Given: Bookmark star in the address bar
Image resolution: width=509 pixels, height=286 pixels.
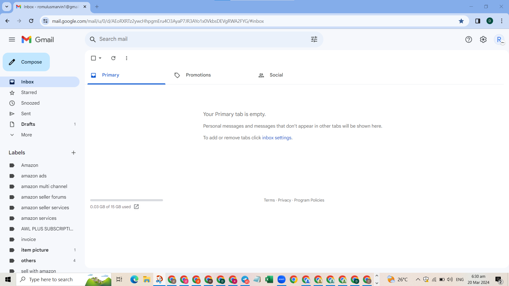Looking at the screenshot, I should point(461,21).
